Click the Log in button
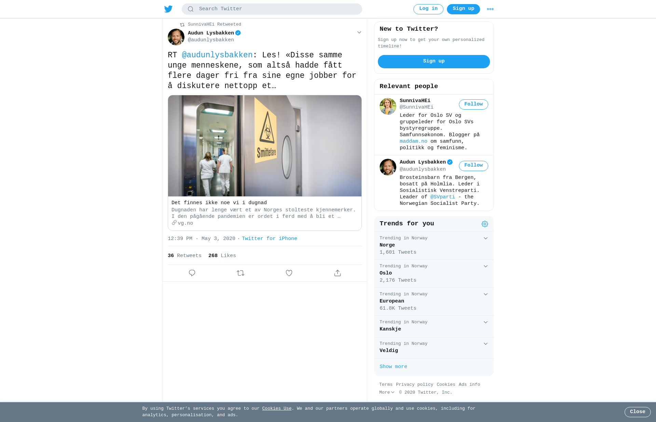656x422 pixels. pos(428,9)
